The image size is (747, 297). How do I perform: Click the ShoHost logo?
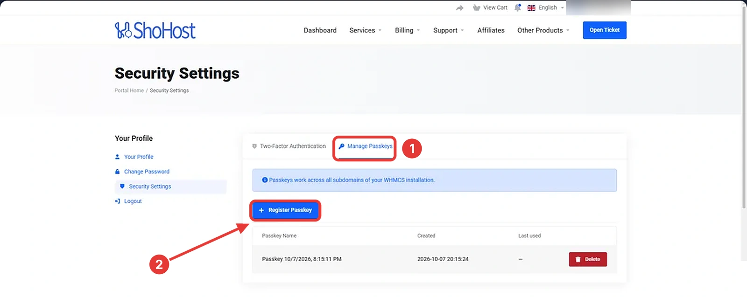pyautogui.click(x=155, y=30)
